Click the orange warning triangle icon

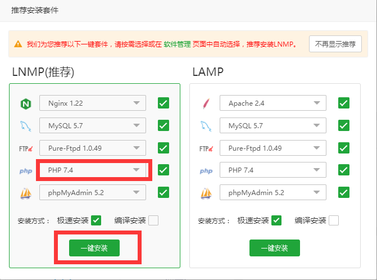[18, 44]
